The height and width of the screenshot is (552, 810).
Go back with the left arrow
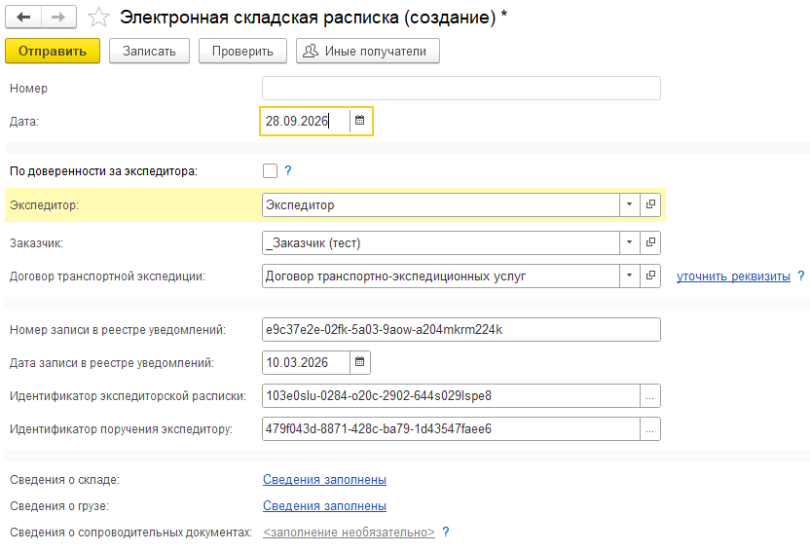click(x=23, y=18)
